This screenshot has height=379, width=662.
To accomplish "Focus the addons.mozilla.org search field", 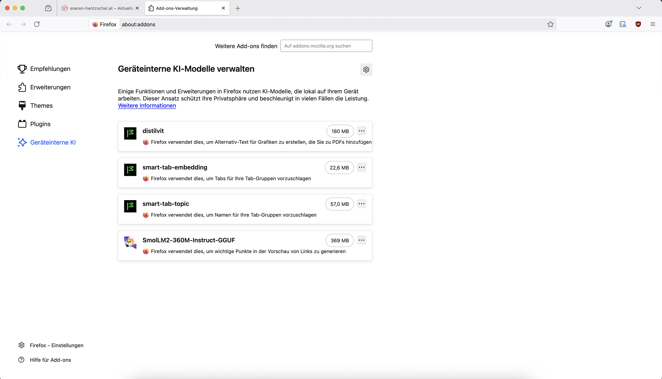I will coord(326,46).
